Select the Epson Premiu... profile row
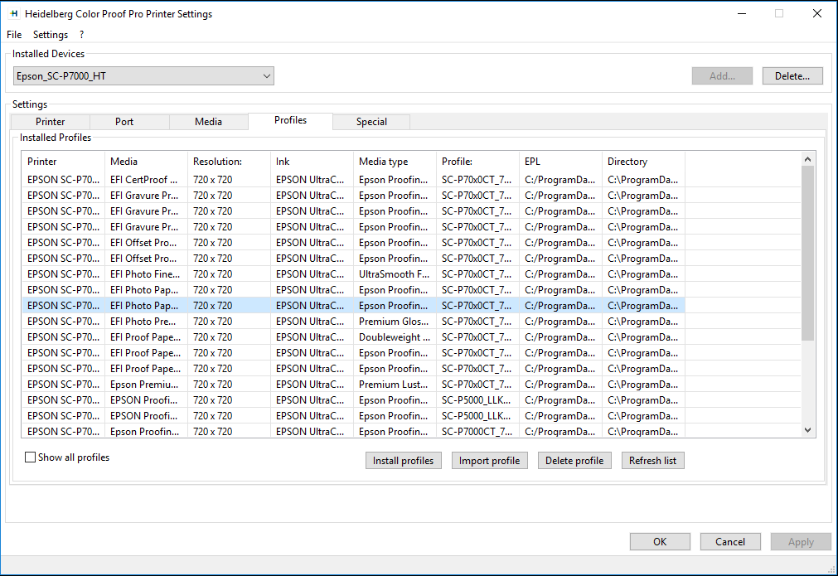 tap(353, 385)
